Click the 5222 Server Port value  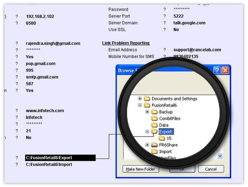178,16
